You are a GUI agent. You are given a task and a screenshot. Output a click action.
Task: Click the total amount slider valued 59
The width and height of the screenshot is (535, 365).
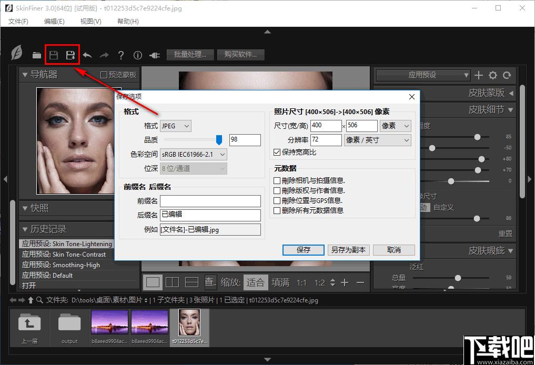pos(458,278)
